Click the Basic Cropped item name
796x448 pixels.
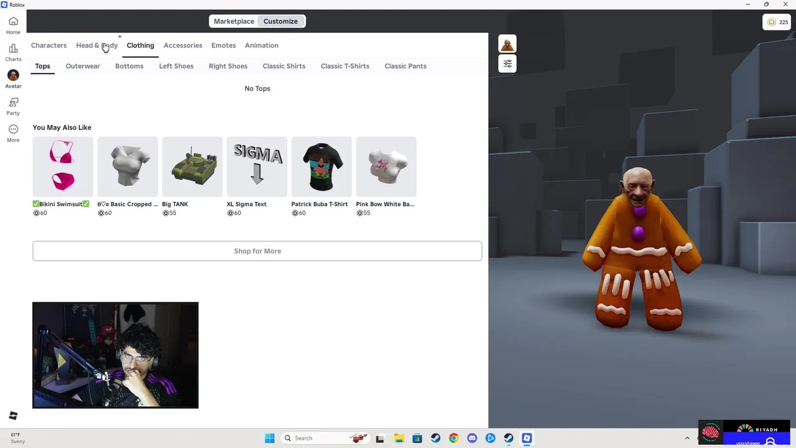pos(127,204)
